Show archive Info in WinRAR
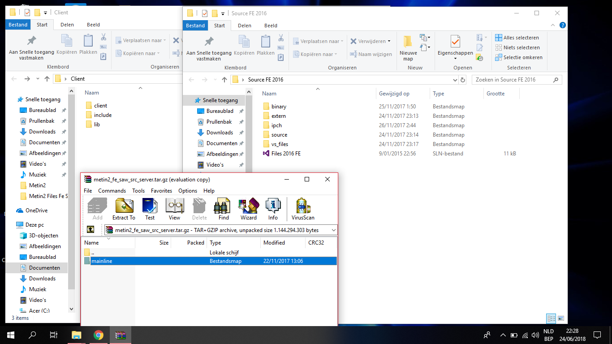 (273, 210)
